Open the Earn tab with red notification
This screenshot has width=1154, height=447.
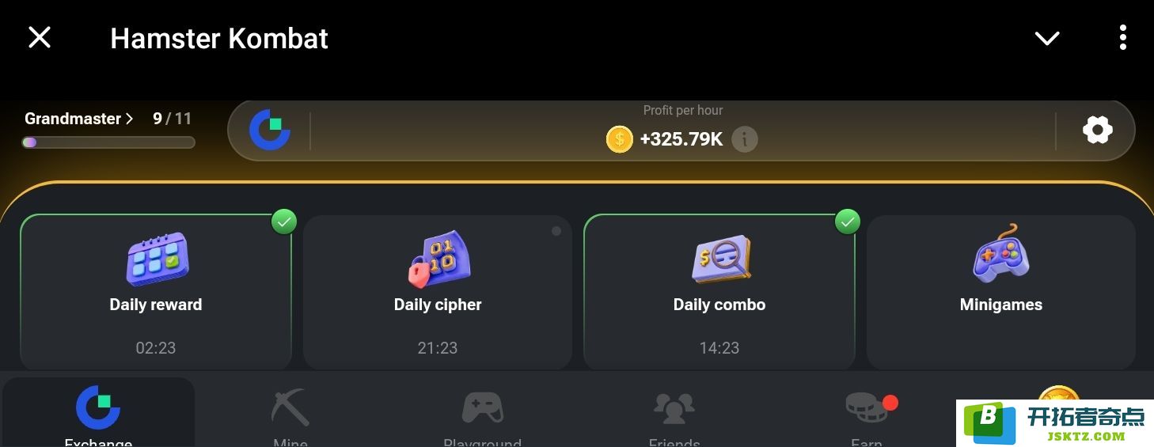pyautogui.click(x=867, y=417)
